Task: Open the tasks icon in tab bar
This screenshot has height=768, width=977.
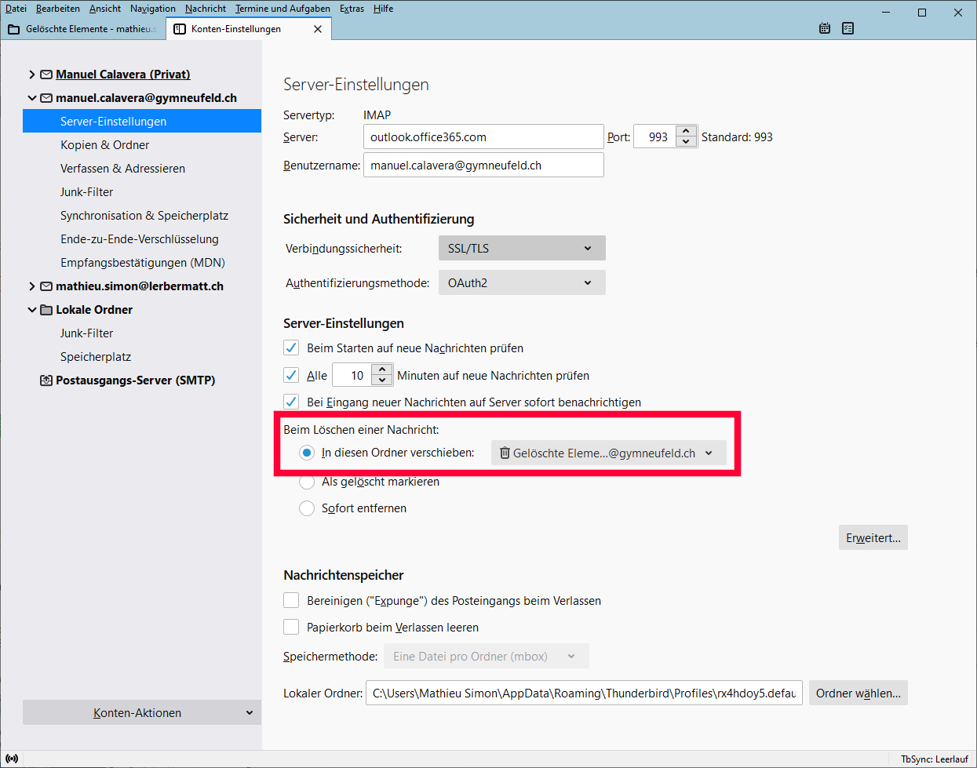Action: [x=848, y=28]
